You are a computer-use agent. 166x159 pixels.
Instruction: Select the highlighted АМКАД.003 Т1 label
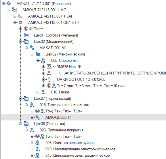[58, 117]
